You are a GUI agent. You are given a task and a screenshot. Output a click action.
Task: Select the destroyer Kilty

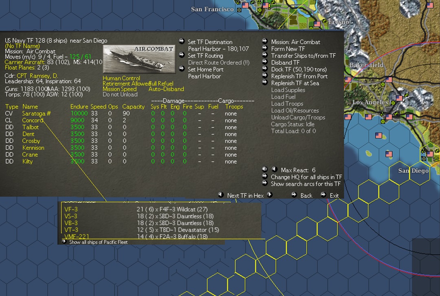(x=28, y=161)
